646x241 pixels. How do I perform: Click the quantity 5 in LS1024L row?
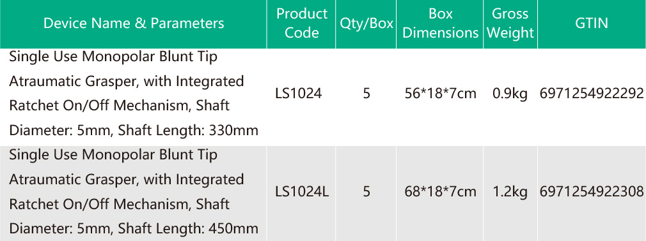tap(366, 191)
